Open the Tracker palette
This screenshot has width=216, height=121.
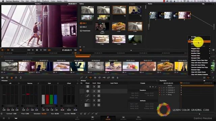coord(95,78)
